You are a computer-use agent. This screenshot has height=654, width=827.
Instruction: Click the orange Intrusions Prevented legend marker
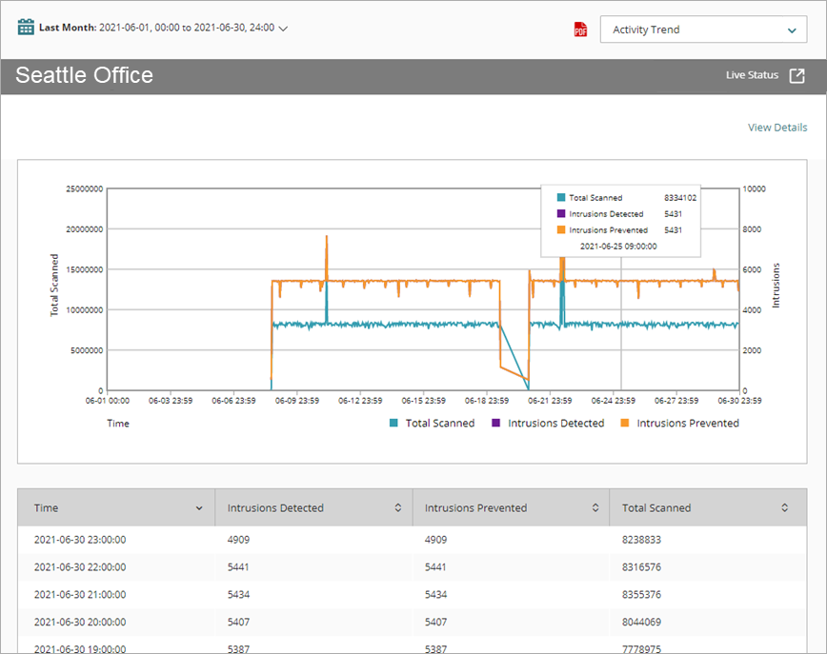click(x=624, y=423)
